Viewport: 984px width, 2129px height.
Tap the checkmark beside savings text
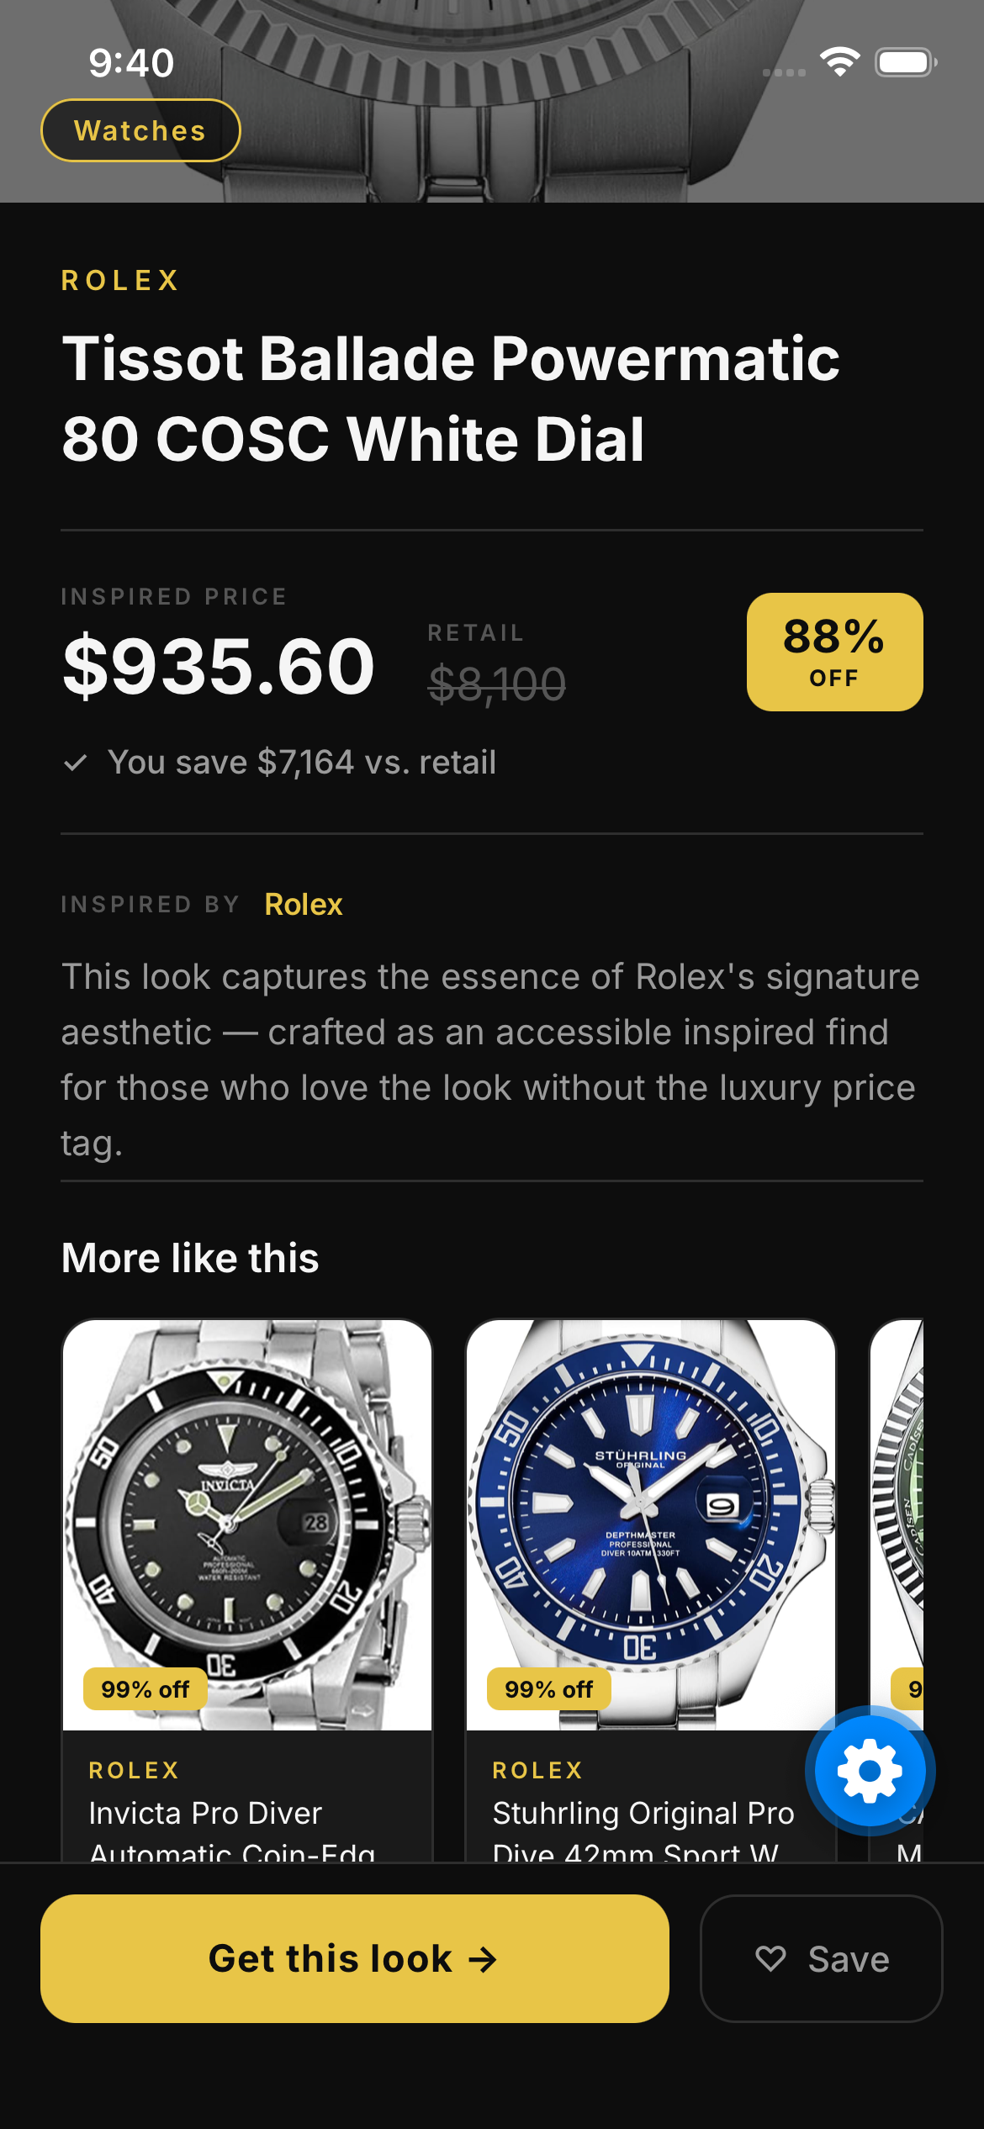pyautogui.click(x=76, y=763)
